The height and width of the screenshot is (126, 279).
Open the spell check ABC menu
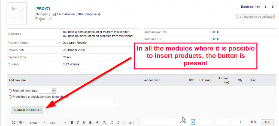tap(22, 123)
